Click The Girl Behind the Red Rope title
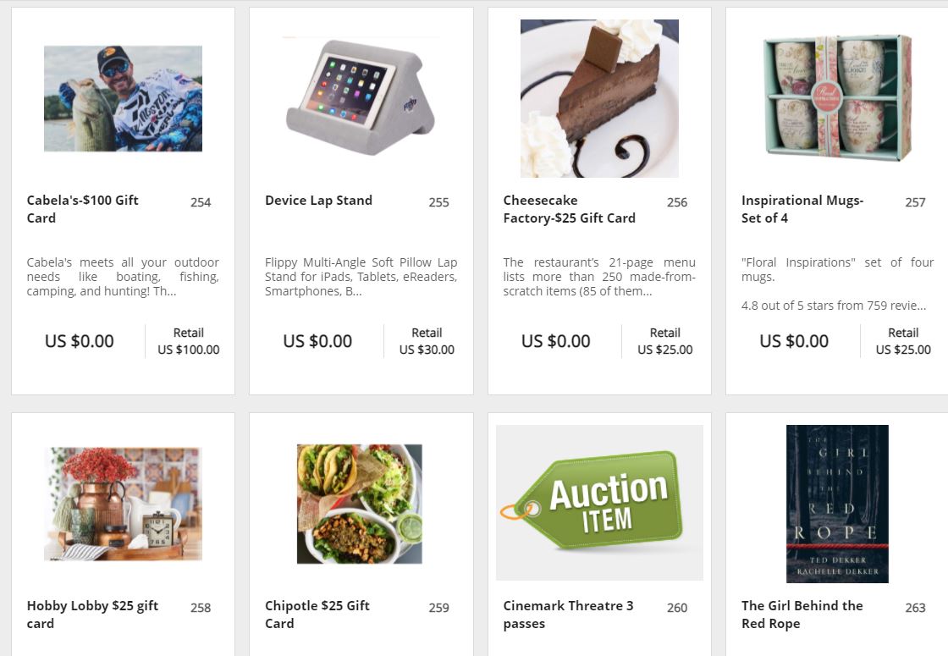 click(x=802, y=615)
